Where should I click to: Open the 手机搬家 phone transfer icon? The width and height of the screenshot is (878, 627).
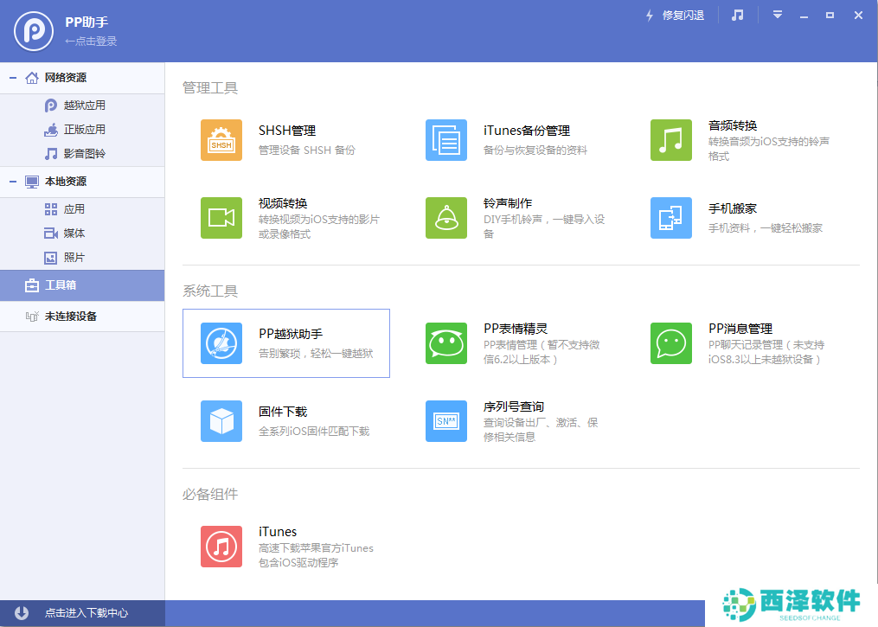[x=670, y=218]
